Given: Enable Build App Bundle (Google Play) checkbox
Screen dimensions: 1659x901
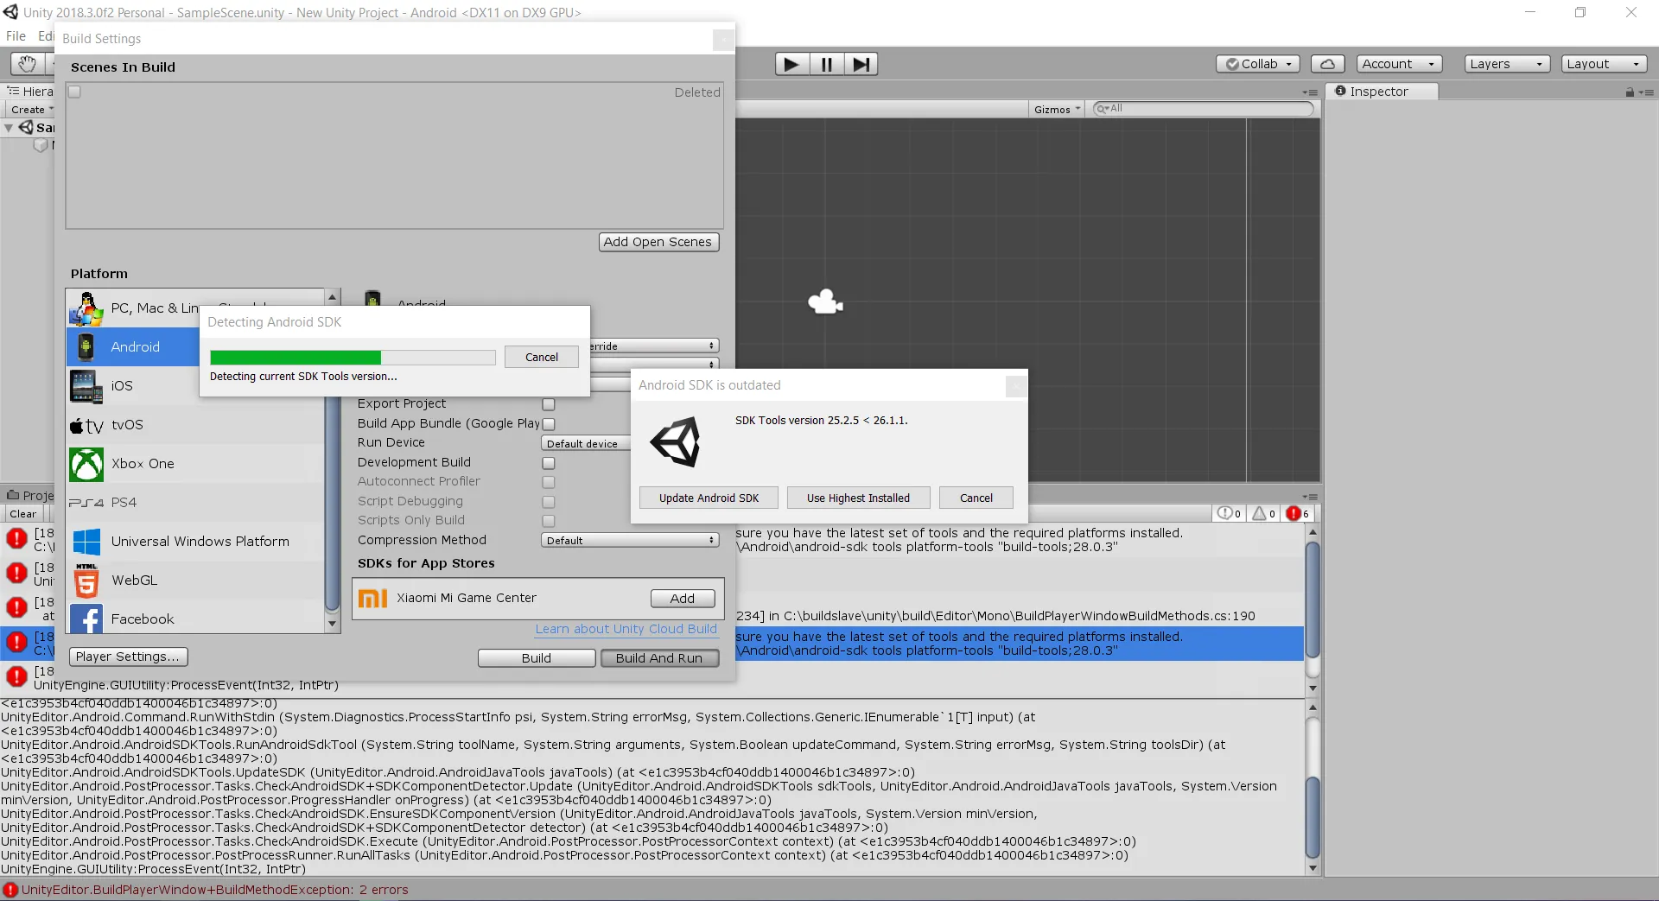Looking at the screenshot, I should tap(549, 424).
